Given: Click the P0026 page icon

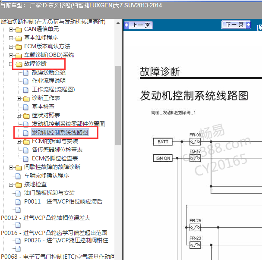Looking at the screenshot, I should [x=18, y=241].
